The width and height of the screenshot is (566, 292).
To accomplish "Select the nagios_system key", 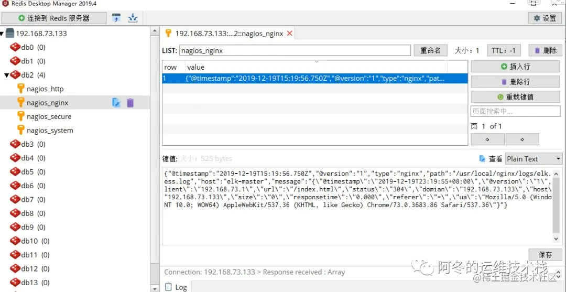I will (x=50, y=131).
